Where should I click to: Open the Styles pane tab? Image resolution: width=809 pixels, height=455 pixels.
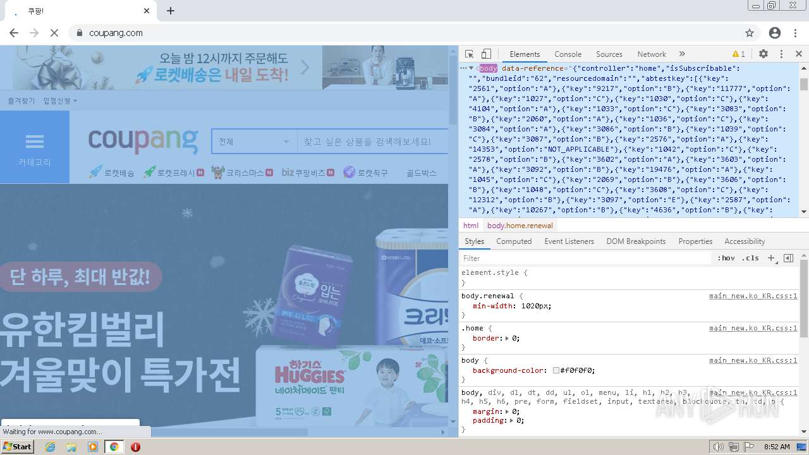click(x=474, y=241)
